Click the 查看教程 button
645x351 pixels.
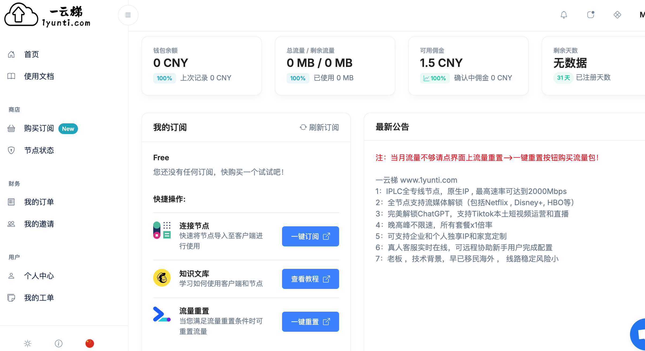pos(310,279)
